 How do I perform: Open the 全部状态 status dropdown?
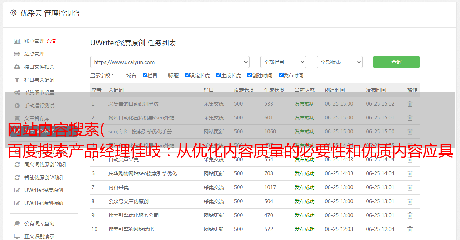(340, 62)
